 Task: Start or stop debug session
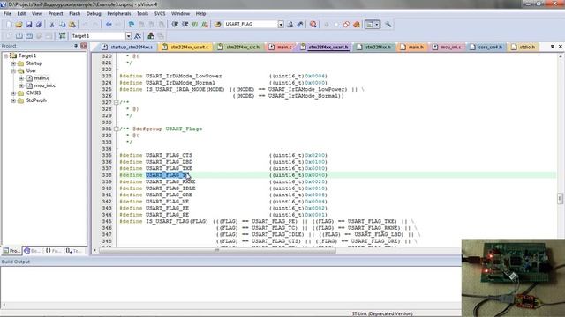[313, 25]
